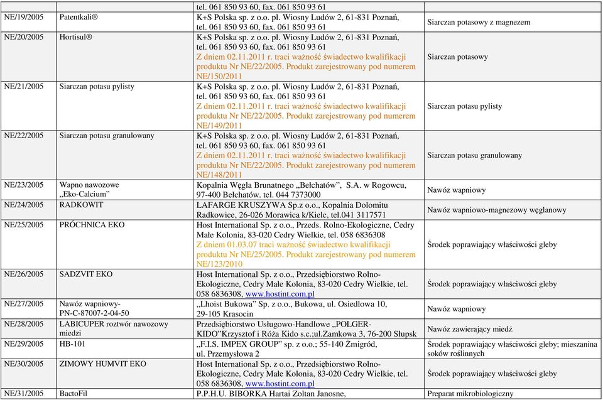Click the SADZVIT EKO product name

(x=86, y=274)
